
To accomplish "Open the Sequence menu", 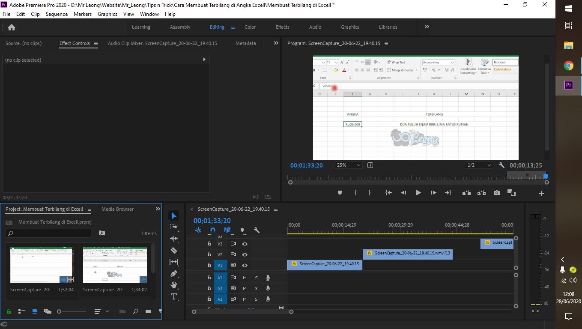I will coord(57,14).
